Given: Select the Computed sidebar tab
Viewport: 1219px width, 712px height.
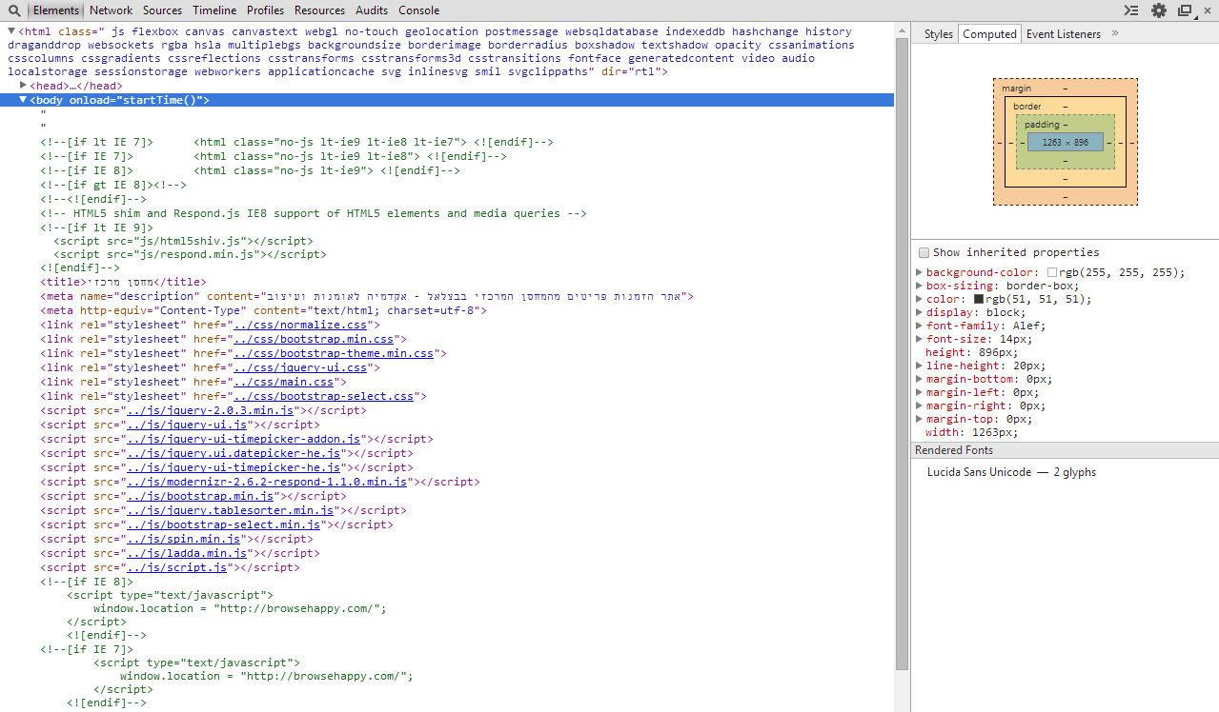Looking at the screenshot, I should pyautogui.click(x=989, y=33).
